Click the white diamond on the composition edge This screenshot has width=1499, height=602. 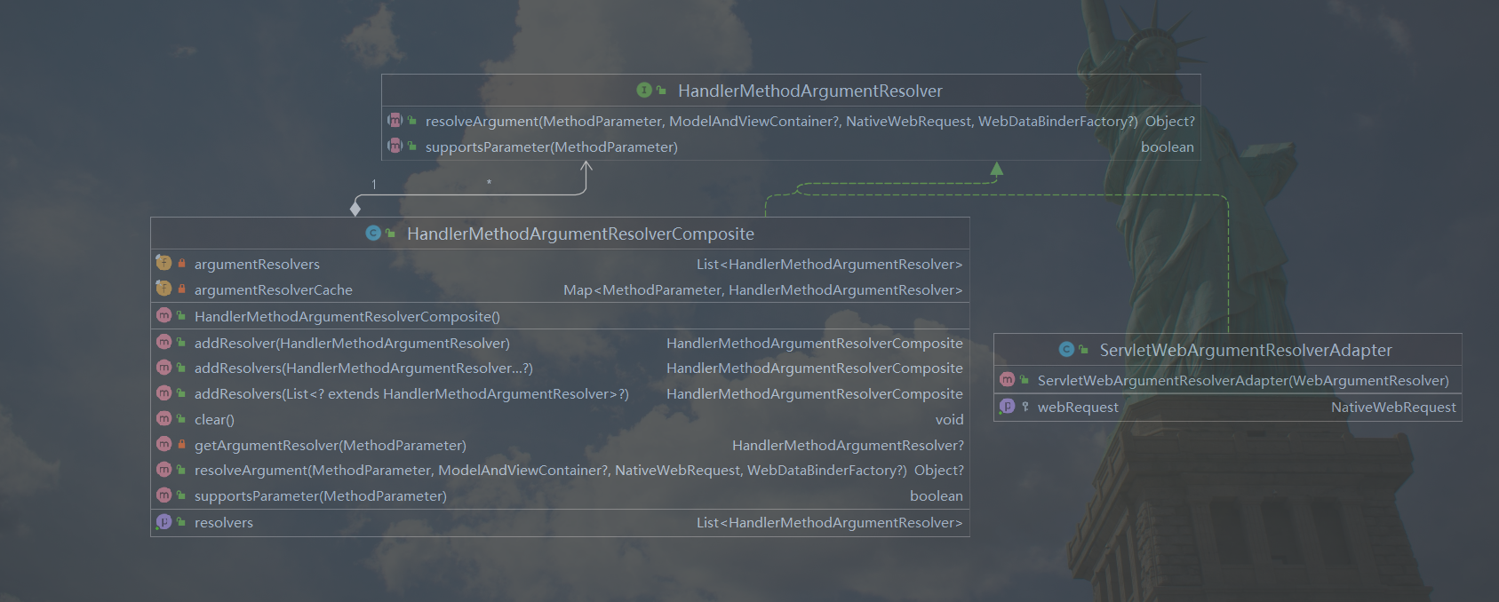[x=355, y=209]
